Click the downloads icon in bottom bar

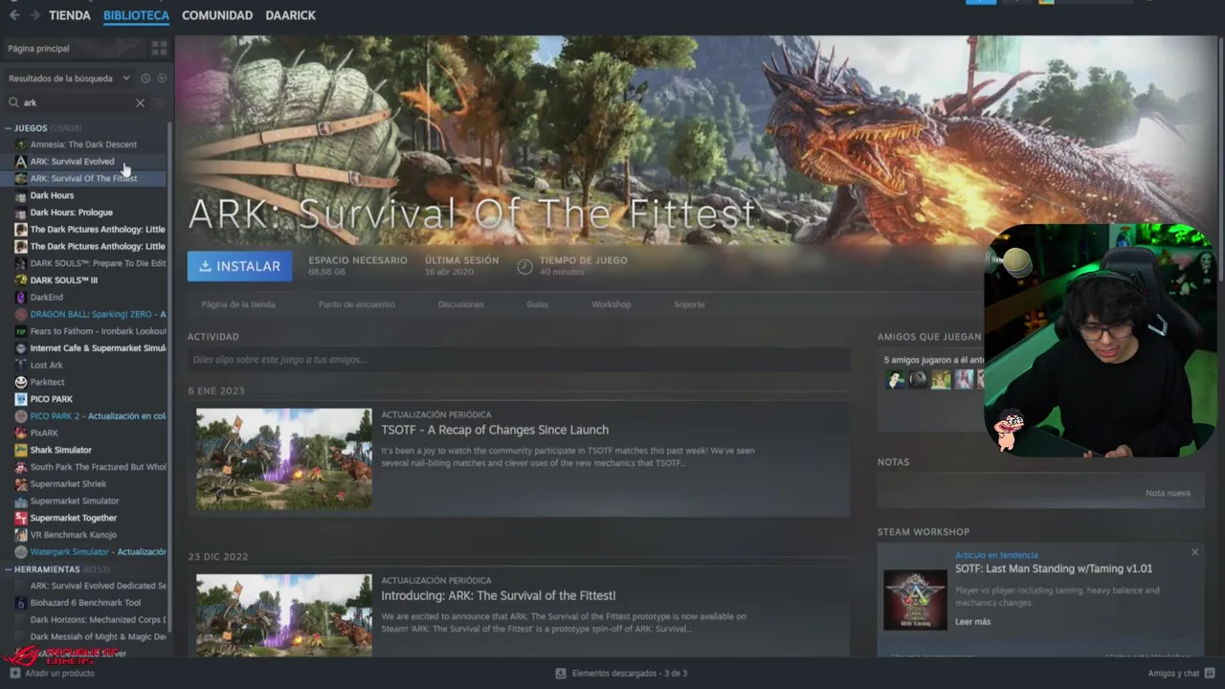(561, 673)
